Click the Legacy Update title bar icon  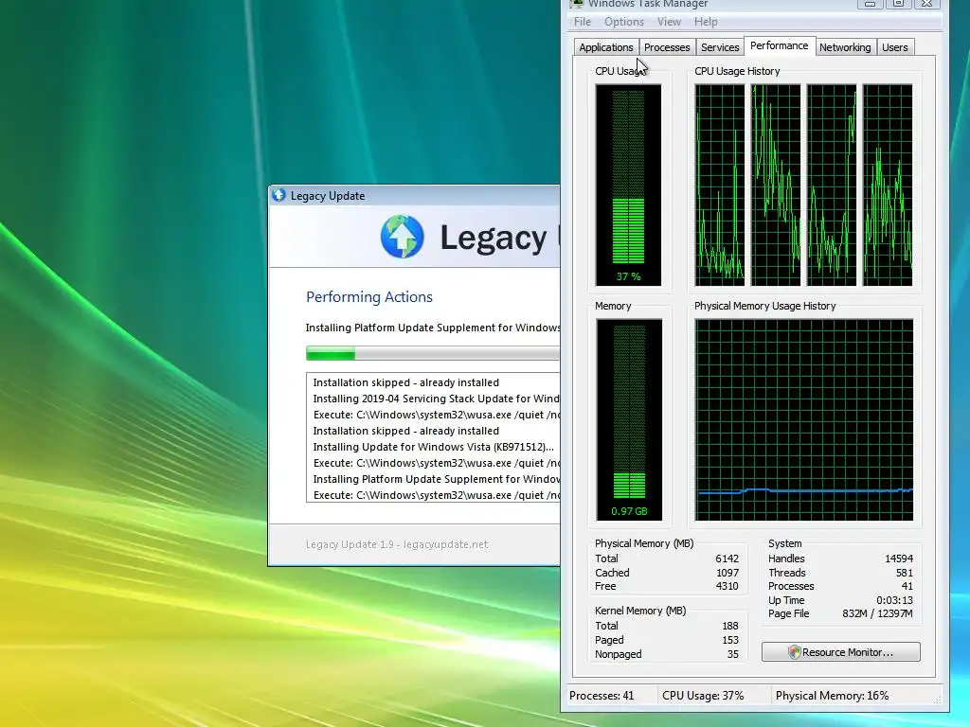pos(279,195)
